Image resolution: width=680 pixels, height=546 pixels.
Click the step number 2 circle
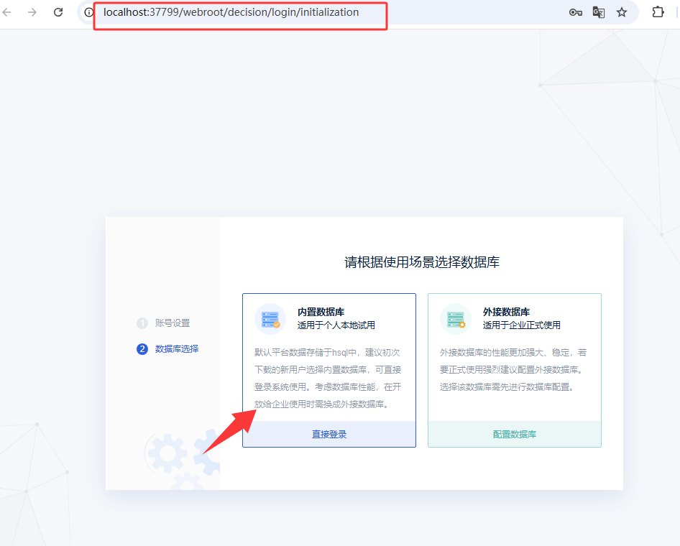click(142, 349)
